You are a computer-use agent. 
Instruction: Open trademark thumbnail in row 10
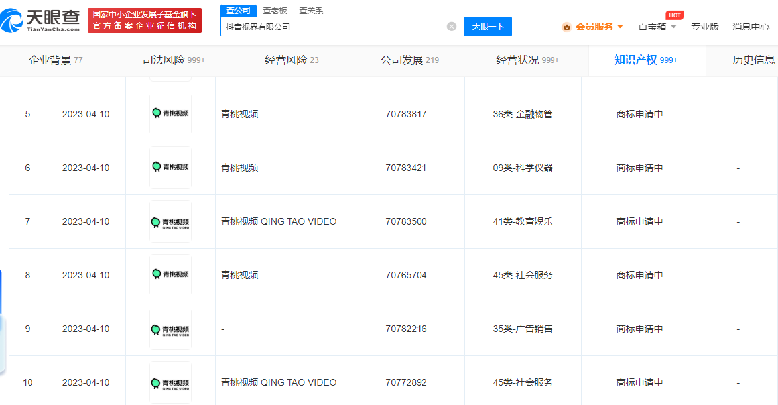pyautogui.click(x=170, y=382)
